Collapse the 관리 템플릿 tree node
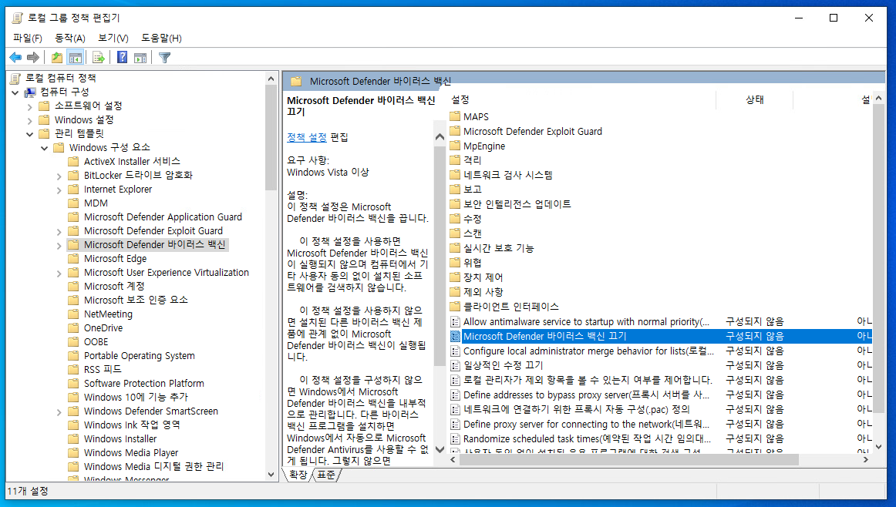896x507 pixels. click(x=30, y=133)
